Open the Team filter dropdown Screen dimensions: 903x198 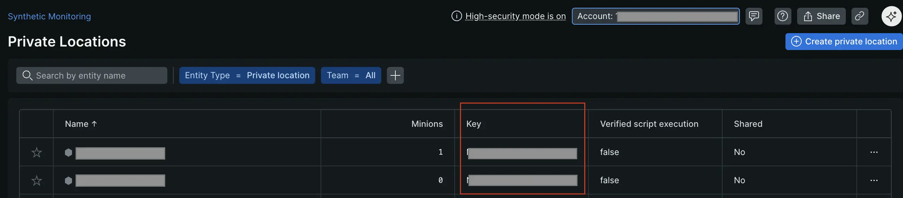point(351,75)
